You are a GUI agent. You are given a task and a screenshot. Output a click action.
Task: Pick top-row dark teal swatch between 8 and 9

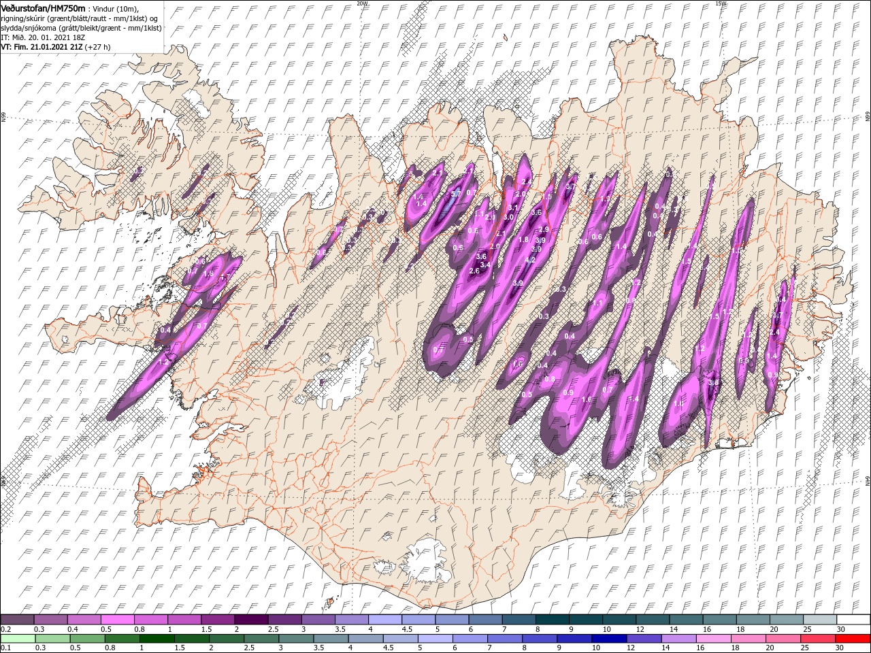pos(553,619)
